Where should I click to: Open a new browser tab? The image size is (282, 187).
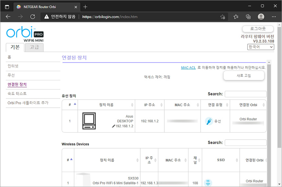pyautogui.click(x=85, y=7)
